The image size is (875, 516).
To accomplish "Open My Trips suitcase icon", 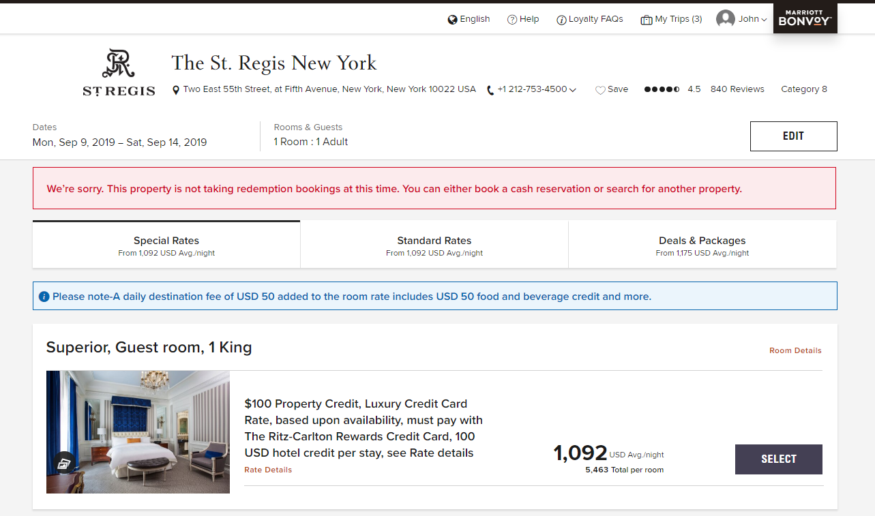I will [x=647, y=20].
